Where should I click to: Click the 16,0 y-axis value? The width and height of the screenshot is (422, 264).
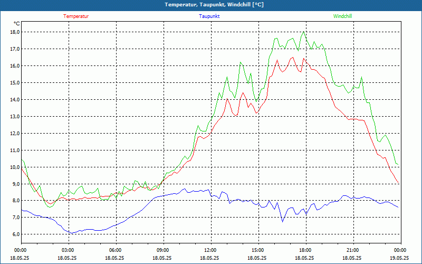15,66
